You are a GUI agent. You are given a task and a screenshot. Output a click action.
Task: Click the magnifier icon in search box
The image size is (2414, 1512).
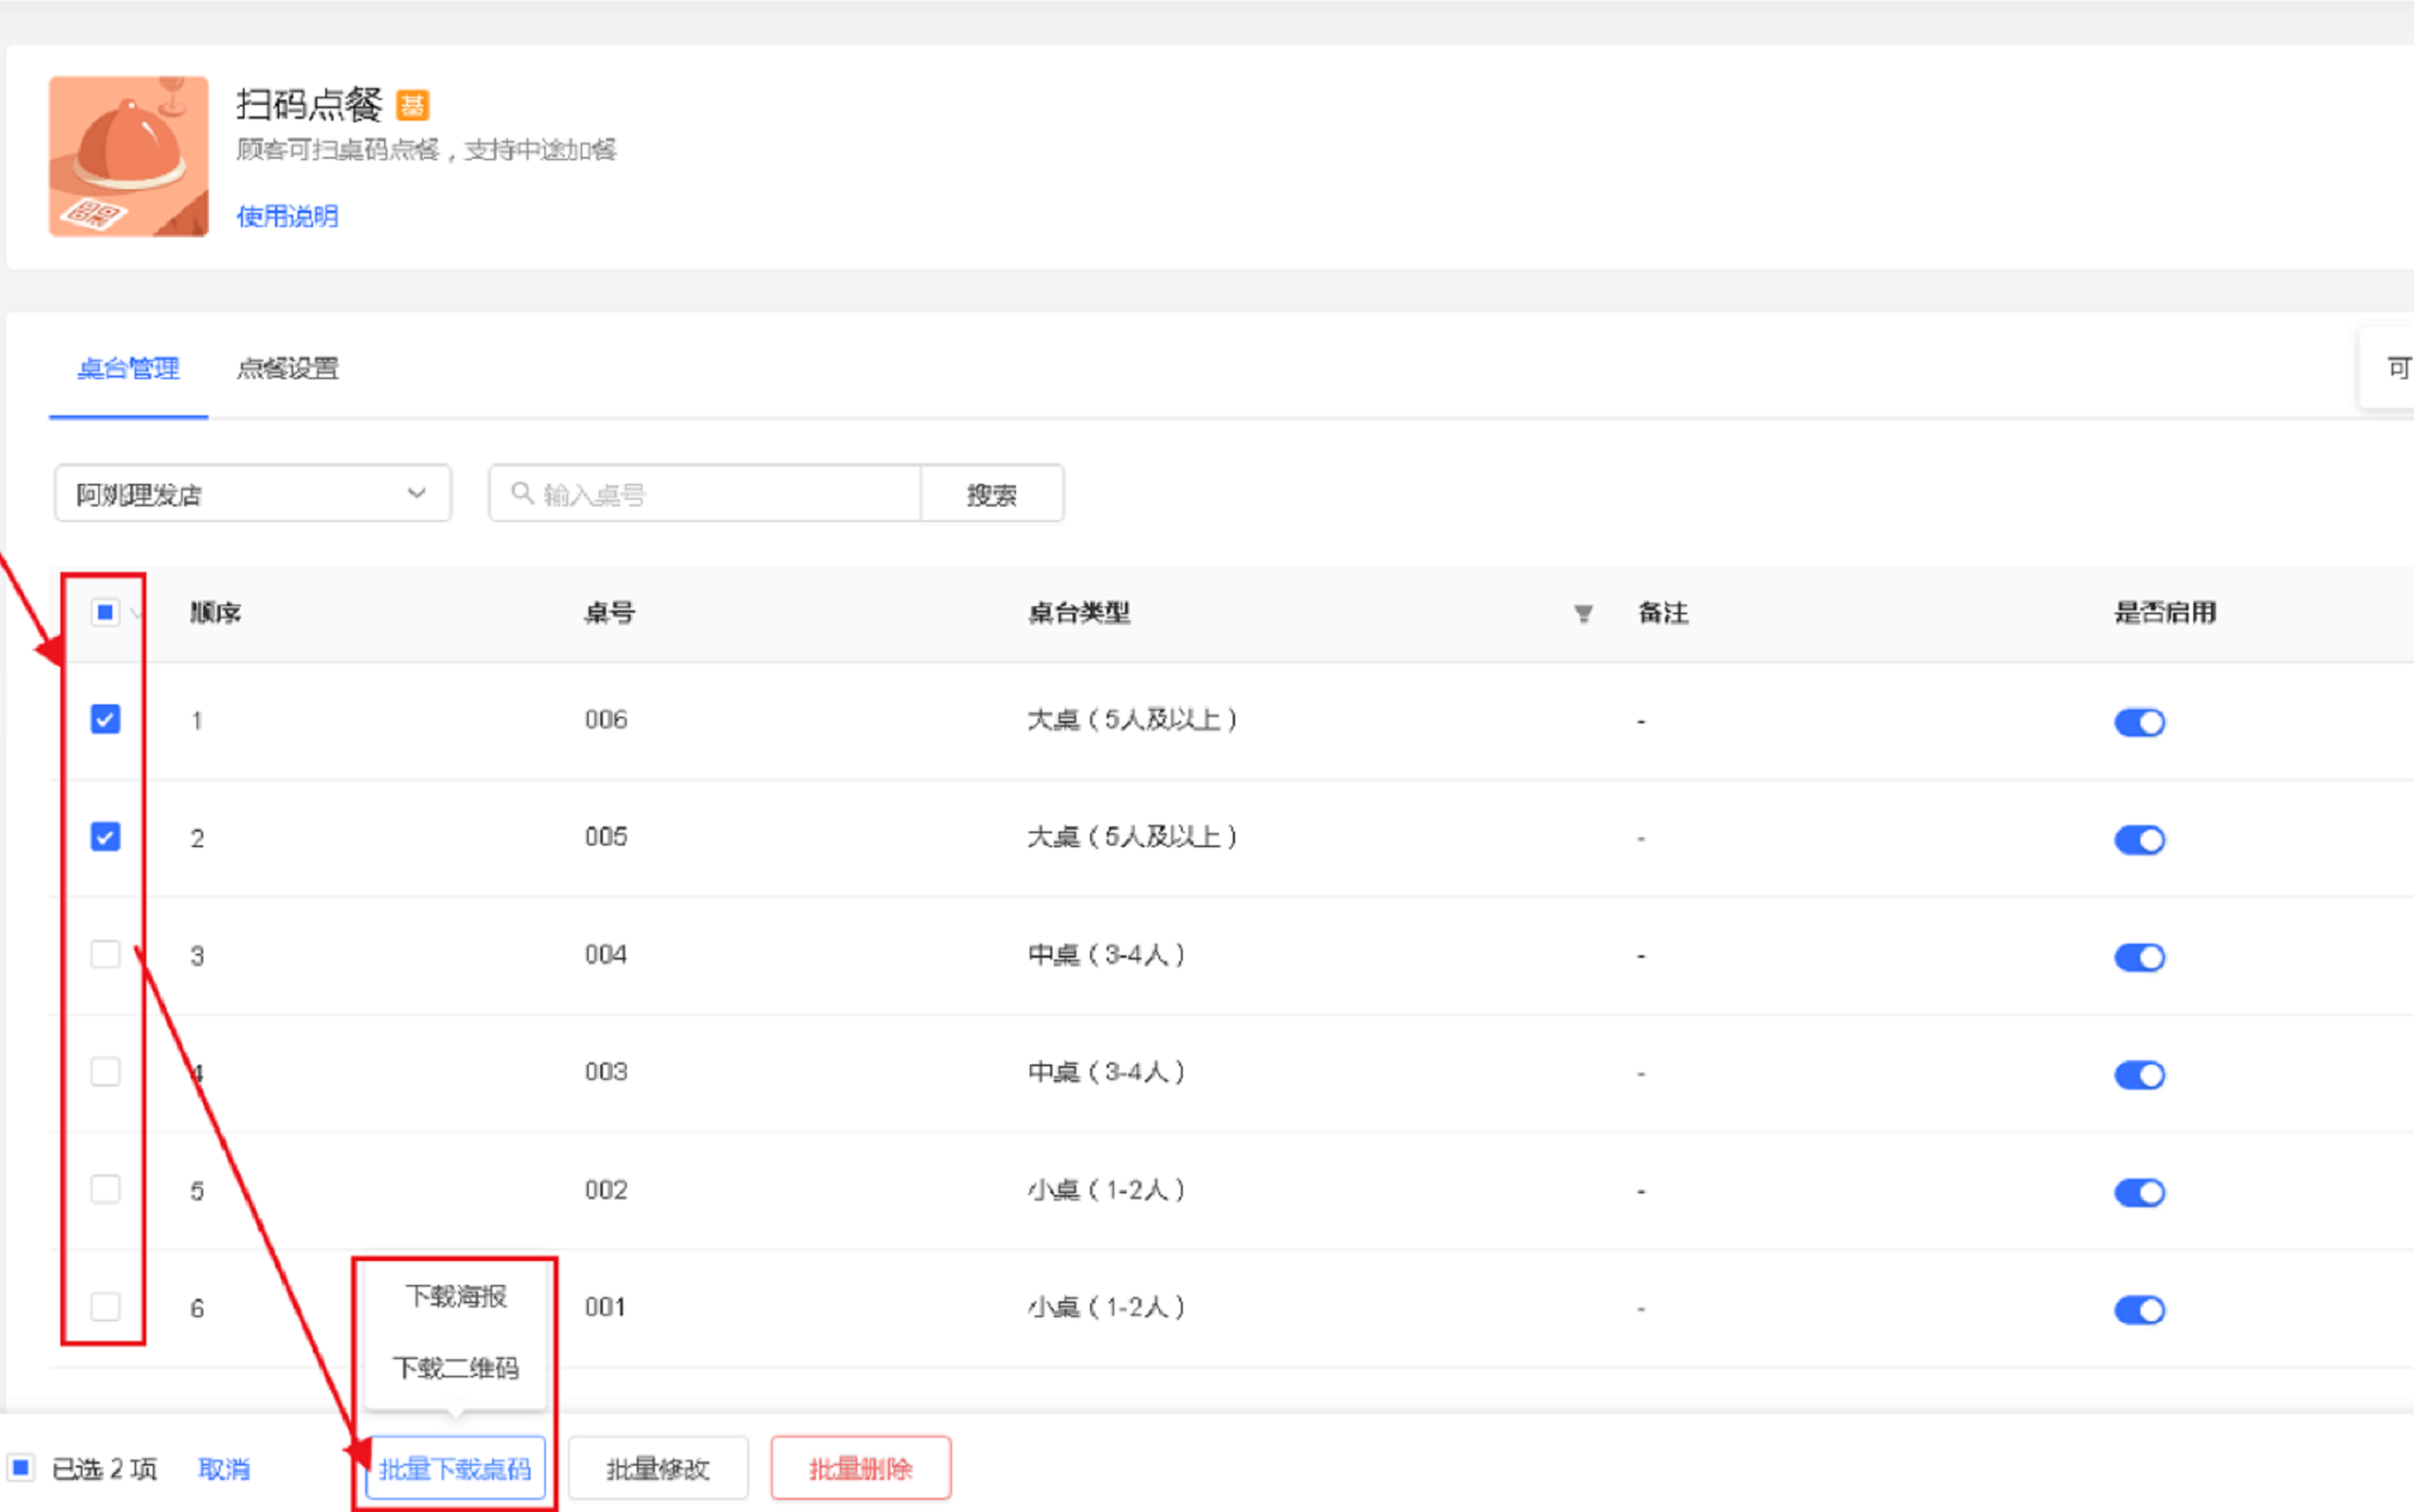[x=521, y=493]
